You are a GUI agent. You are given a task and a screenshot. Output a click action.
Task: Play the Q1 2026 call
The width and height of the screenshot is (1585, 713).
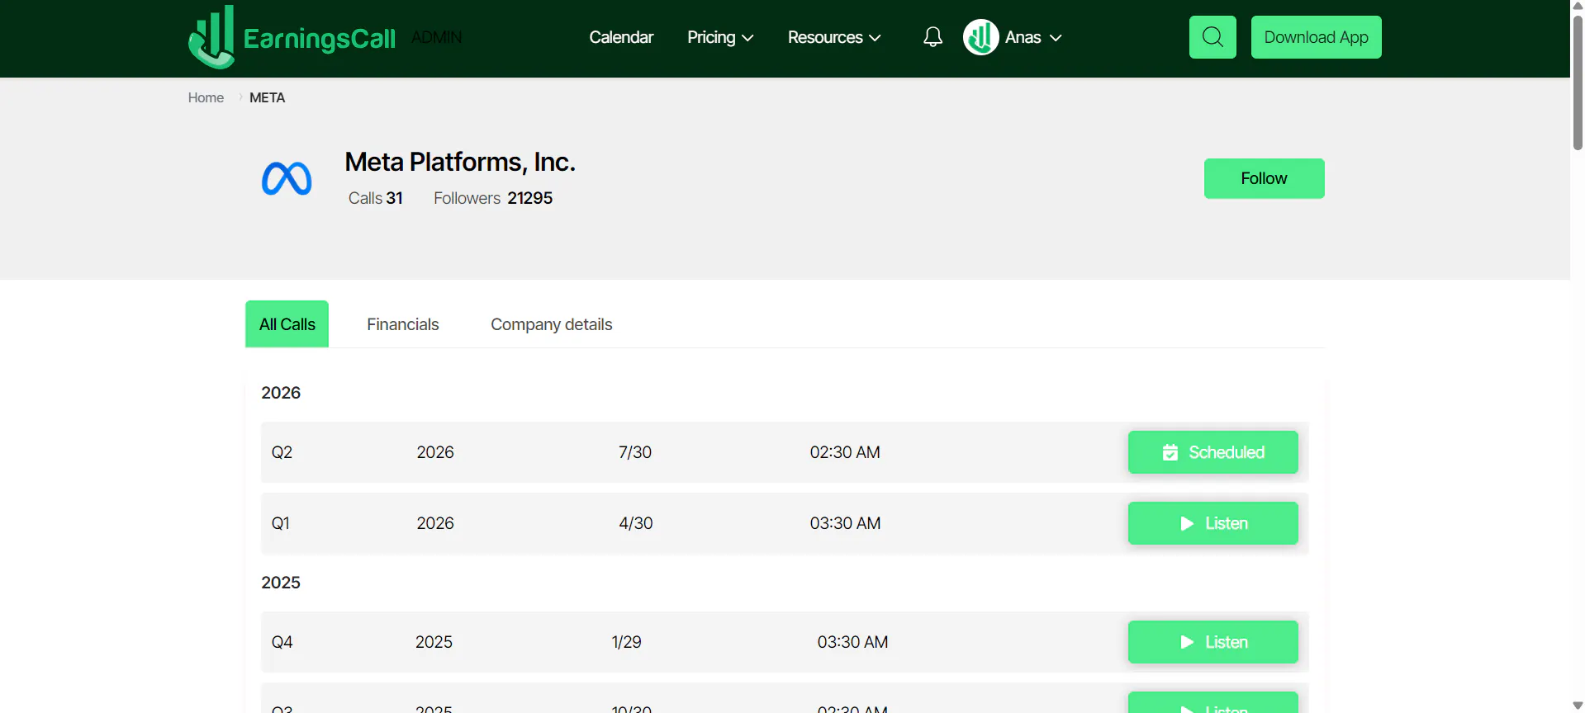point(1212,523)
